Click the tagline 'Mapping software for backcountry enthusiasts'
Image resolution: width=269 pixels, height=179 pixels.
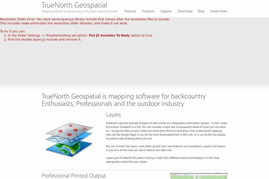coord(79,11)
